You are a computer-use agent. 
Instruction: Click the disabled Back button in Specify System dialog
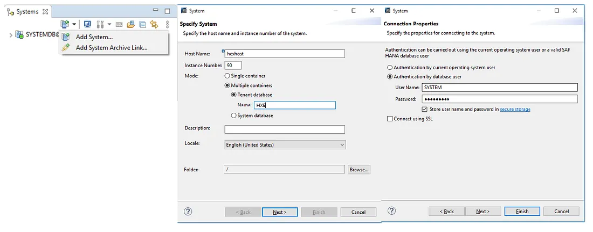[x=243, y=212]
